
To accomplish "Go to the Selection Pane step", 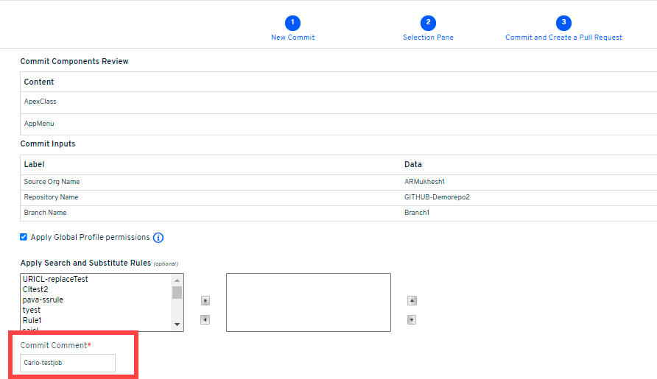I will [x=428, y=38].
